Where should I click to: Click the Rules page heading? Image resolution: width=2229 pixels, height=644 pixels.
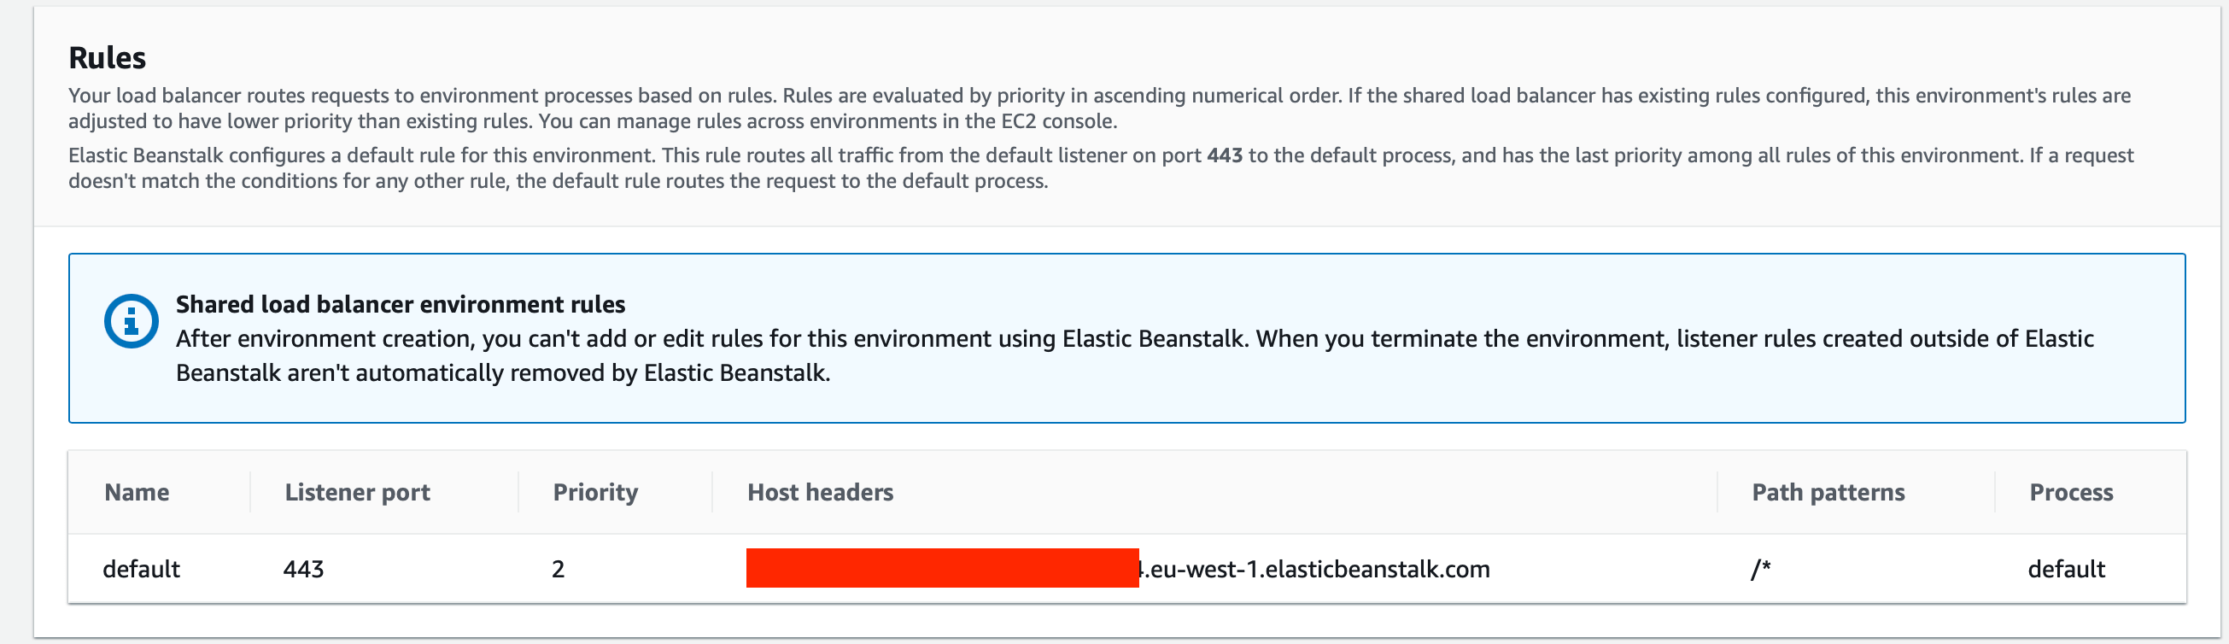(x=107, y=57)
